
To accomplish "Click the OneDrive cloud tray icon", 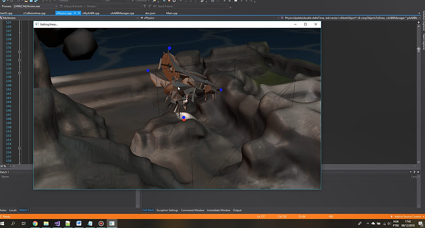I will click(373, 223).
